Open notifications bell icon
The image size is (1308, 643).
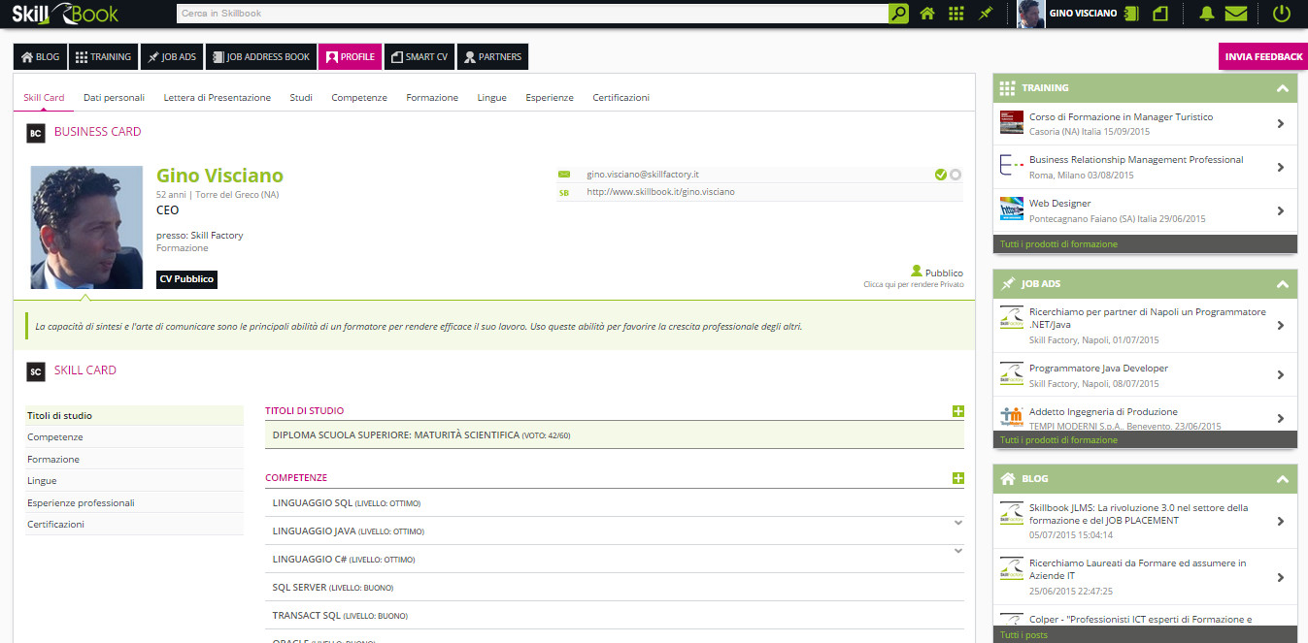click(1207, 14)
